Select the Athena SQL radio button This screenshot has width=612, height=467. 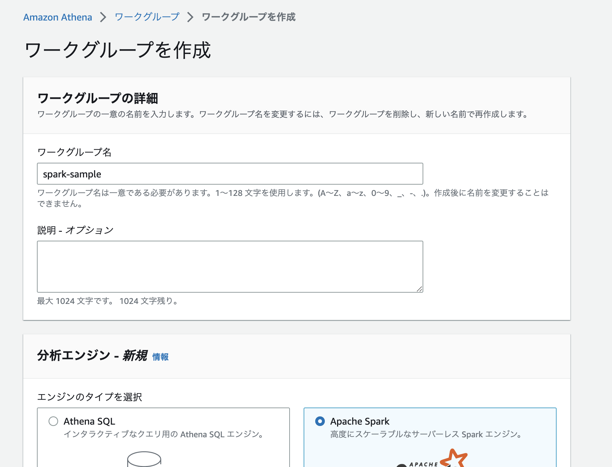(x=53, y=422)
